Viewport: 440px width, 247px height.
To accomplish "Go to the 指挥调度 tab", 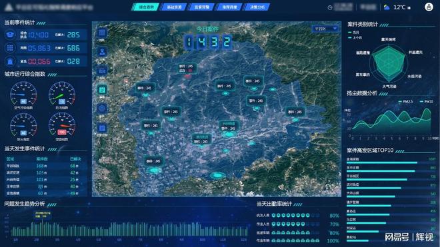I will [x=229, y=7].
